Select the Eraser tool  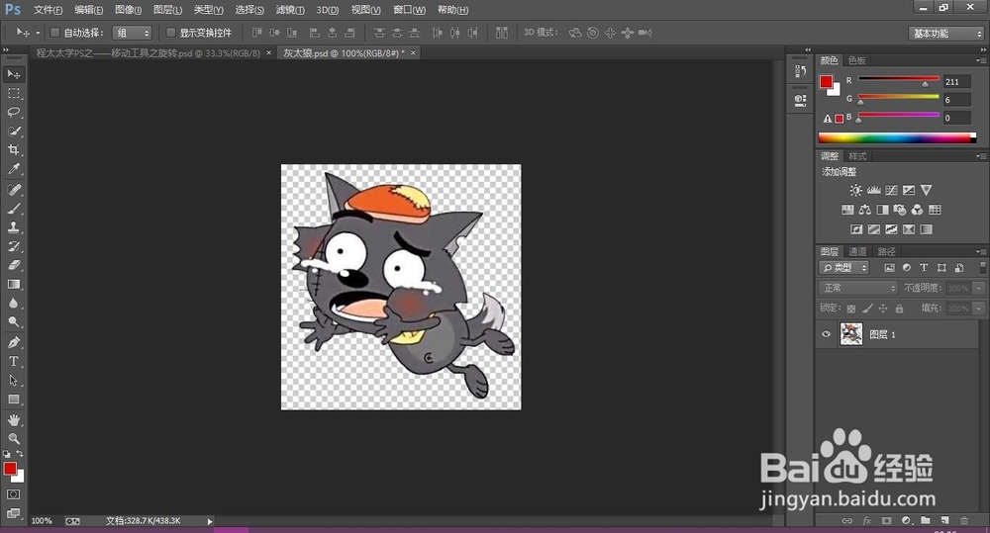coord(13,266)
